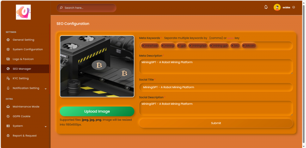Remove the gpt keyword tag
This screenshot has height=148, width=306.
point(179,46)
